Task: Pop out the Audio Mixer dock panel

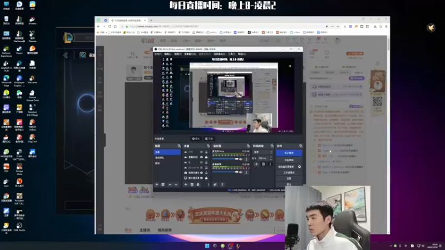Action: 248,146
